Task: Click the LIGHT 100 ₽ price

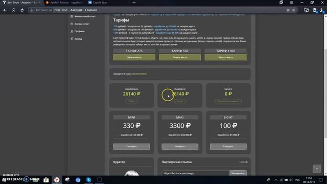Action: click(x=228, y=126)
